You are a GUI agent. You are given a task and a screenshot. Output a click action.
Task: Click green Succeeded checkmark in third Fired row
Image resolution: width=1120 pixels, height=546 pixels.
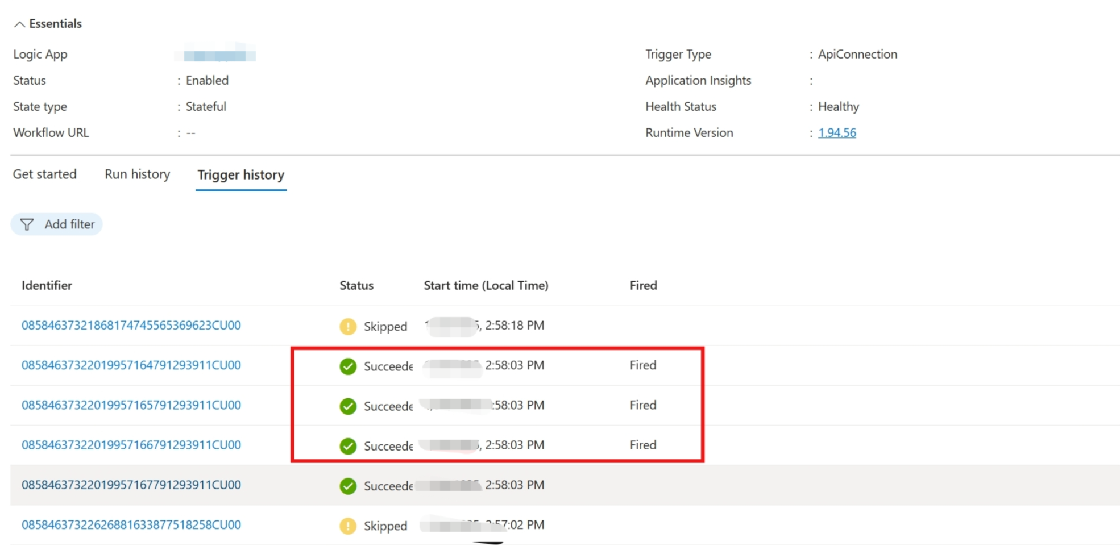[348, 446]
